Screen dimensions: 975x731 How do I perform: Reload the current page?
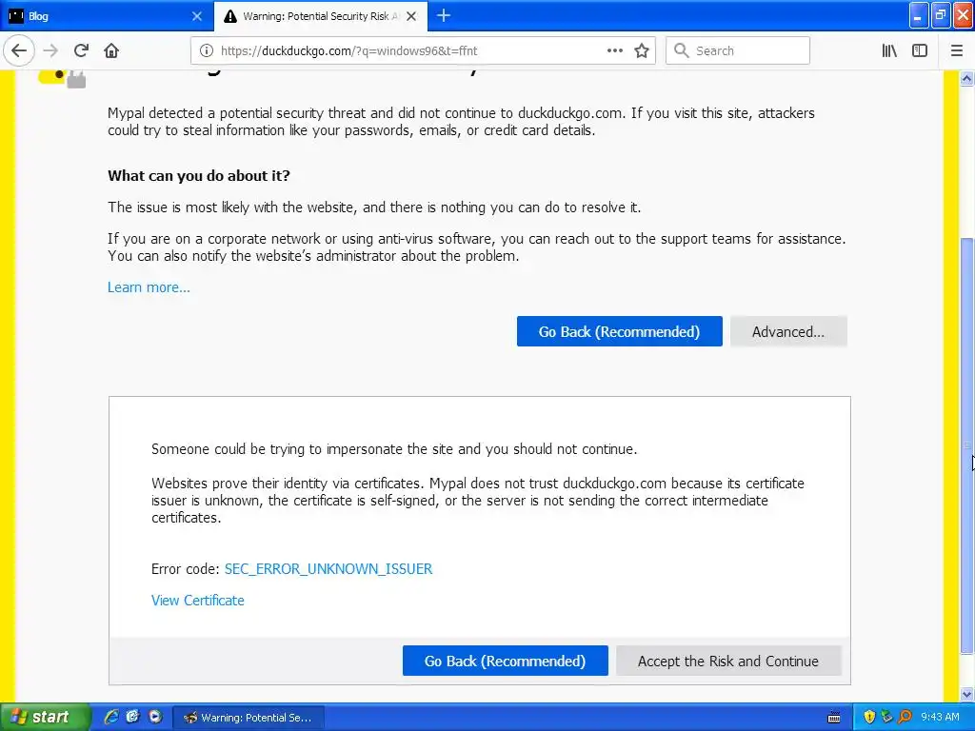coord(81,51)
